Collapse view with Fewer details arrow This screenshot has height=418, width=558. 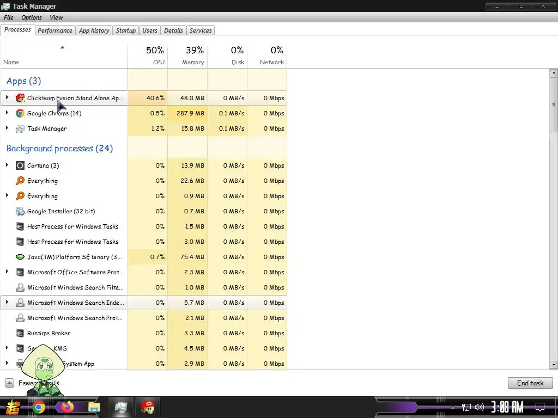click(10, 383)
